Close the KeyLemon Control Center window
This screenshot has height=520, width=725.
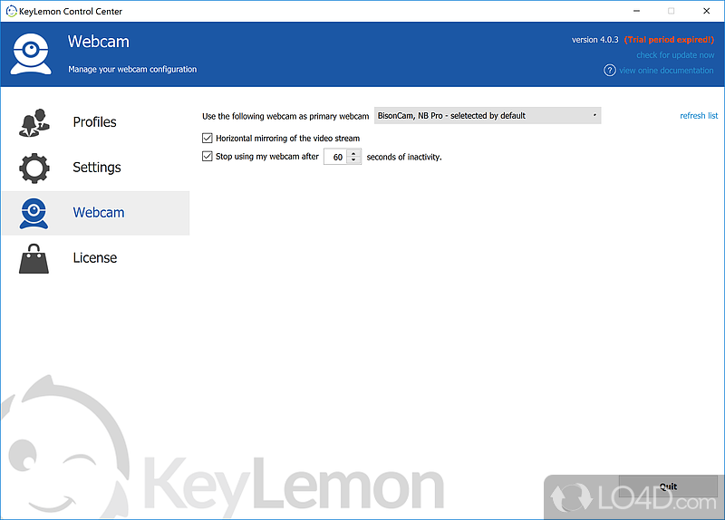(x=706, y=11)
